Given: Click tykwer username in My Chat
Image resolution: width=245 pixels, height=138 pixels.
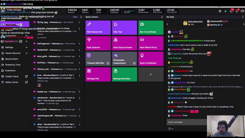Looking at the screenshot, I should tap(177, 76).
